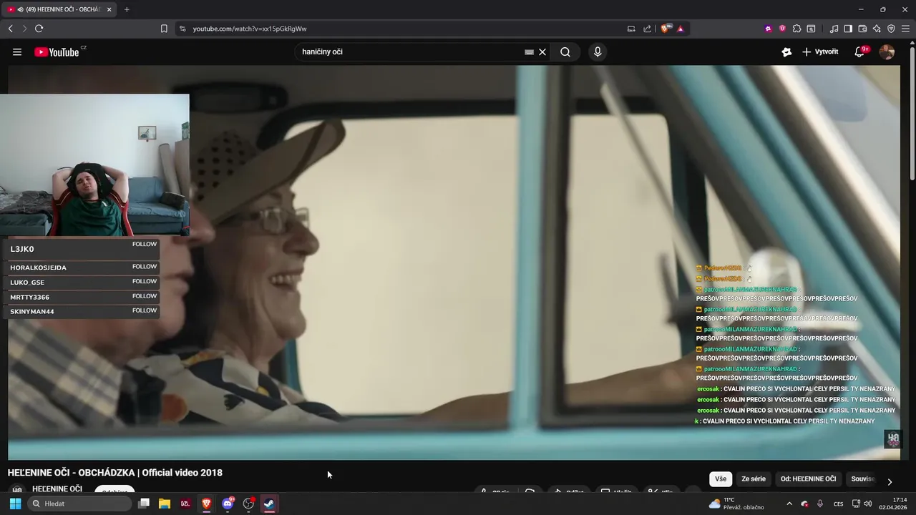Follow SKINYMAN44
Screen dimensions: 916x515
coord(144,310)
